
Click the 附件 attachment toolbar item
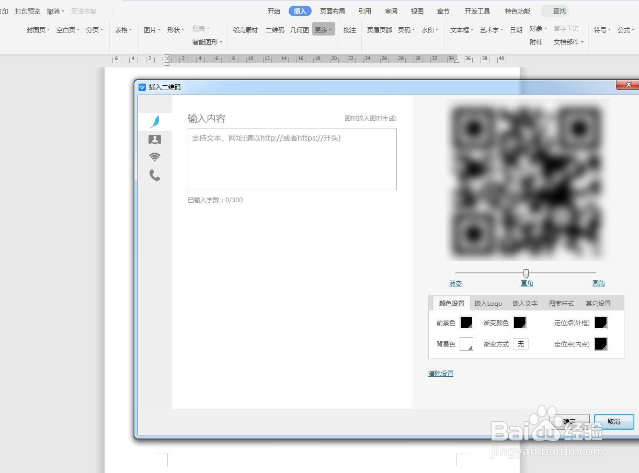536,42
